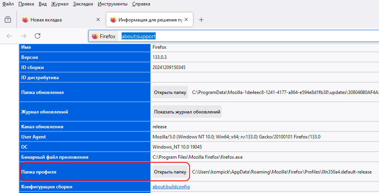Open the Справка menu
This screenshot has width=379, height=193.
pyautogui.click(x=141, y=4)
